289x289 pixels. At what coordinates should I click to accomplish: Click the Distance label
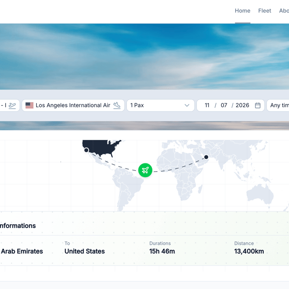point(244,243)
